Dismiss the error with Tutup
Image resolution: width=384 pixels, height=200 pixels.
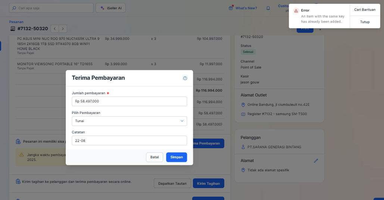[365, 22]
